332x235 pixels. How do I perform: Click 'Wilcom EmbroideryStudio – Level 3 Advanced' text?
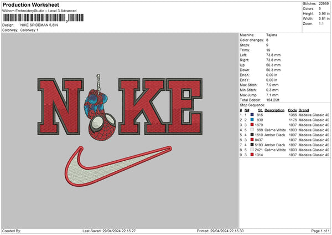39,11
